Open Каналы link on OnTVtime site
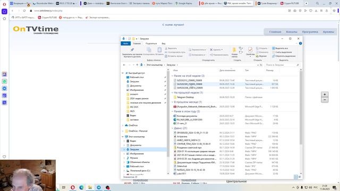This screenshot has height=191, width=340. coord(292,32)
